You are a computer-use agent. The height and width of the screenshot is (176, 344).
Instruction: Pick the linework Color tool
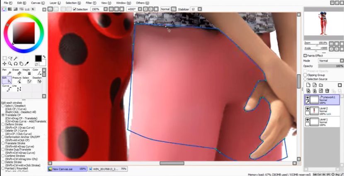37,72
